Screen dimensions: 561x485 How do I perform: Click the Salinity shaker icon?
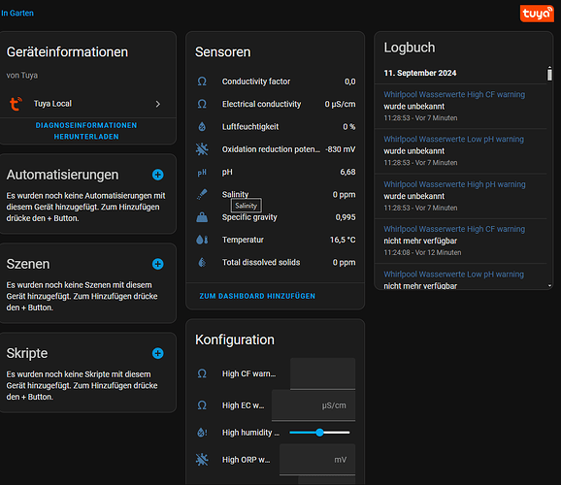click(202, 195)
